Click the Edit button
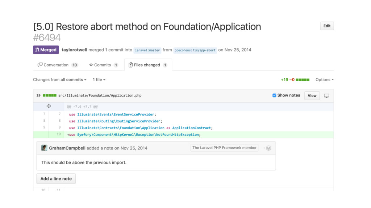Screen dimensions: 371x208 click(x=327, y=26)
